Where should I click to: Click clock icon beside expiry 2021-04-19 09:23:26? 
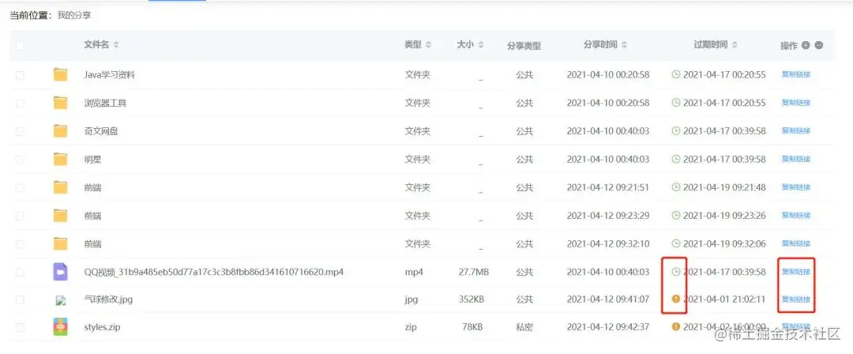click(676, 215)
